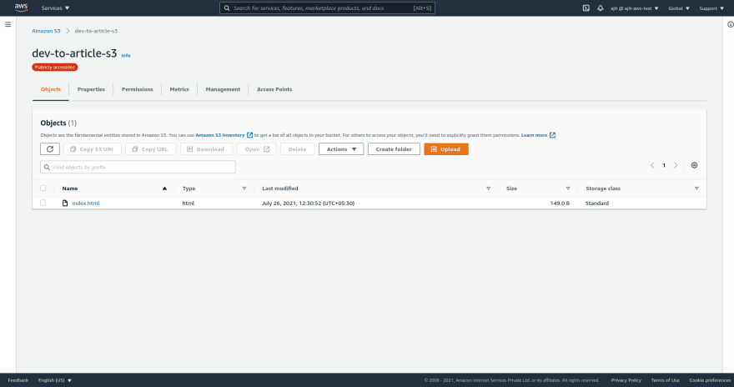Open the Metrics tab
The width and height of the screenshot is (734, 387).
pos(179,89)
